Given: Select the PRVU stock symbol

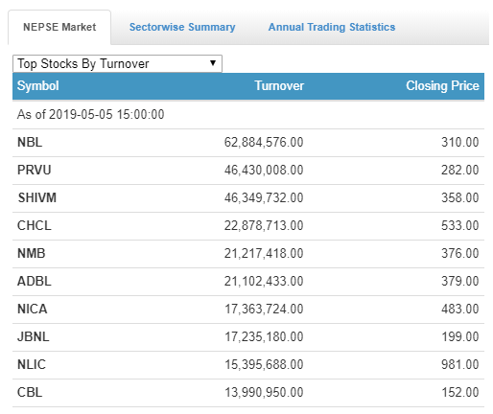Looking at the screenshot, I should [x=35, y=170].
